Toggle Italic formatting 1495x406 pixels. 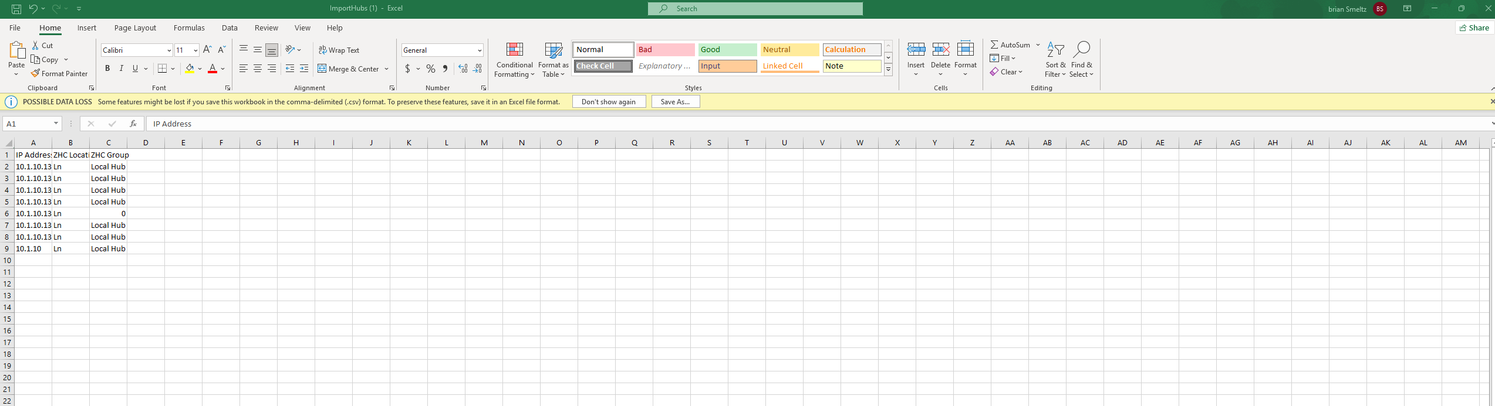tap(122, 69)
